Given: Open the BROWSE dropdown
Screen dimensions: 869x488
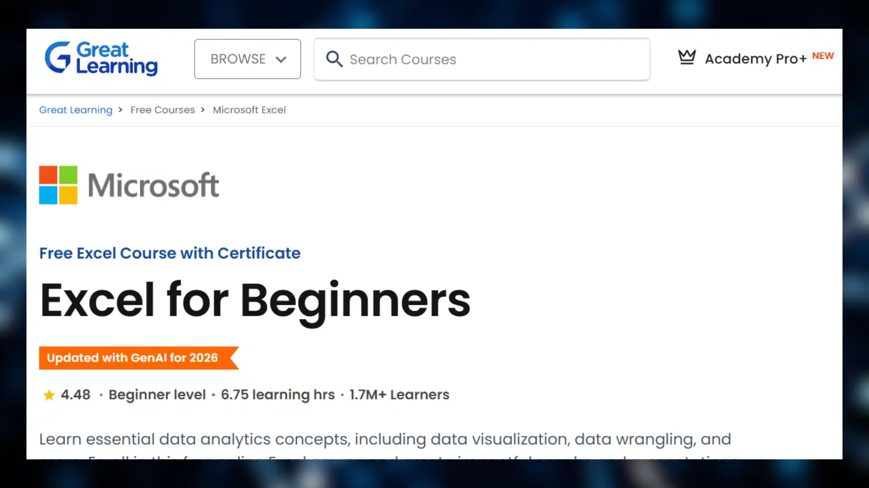Looking at the screenshot, I should [x=248, y=59].
